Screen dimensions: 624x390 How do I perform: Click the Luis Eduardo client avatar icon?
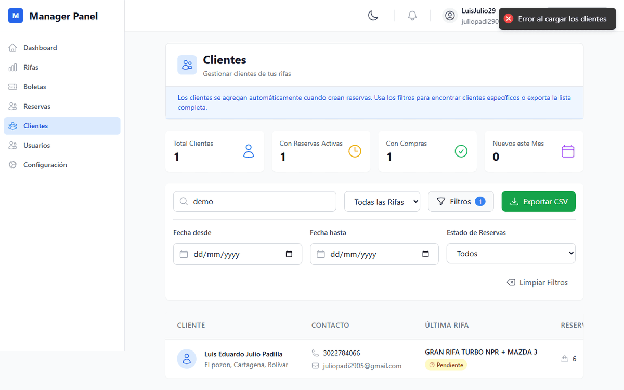pos(187,359)
